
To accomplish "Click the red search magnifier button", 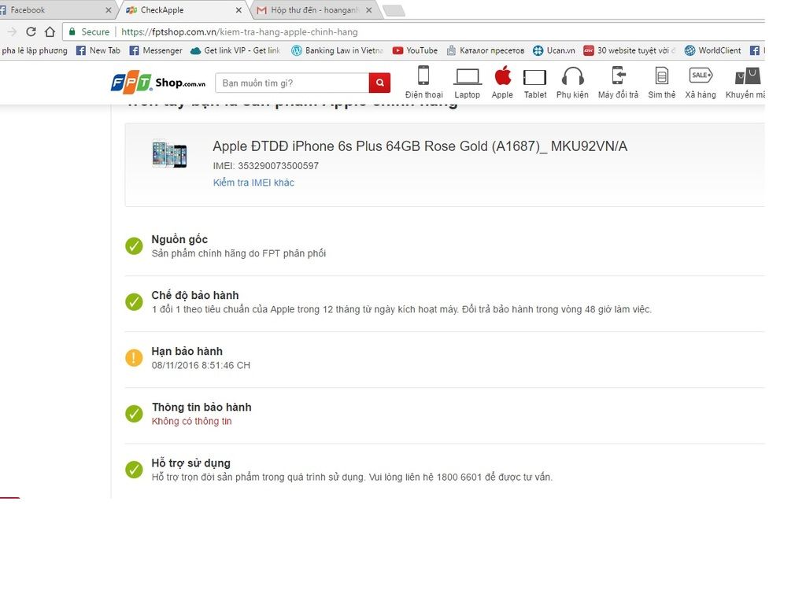I will click(x=379, y=83).
